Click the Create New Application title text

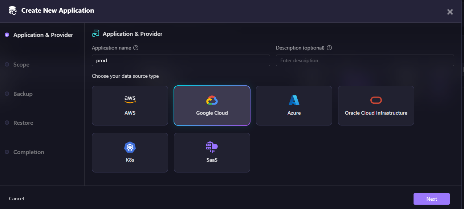click(x=58, y=10)
